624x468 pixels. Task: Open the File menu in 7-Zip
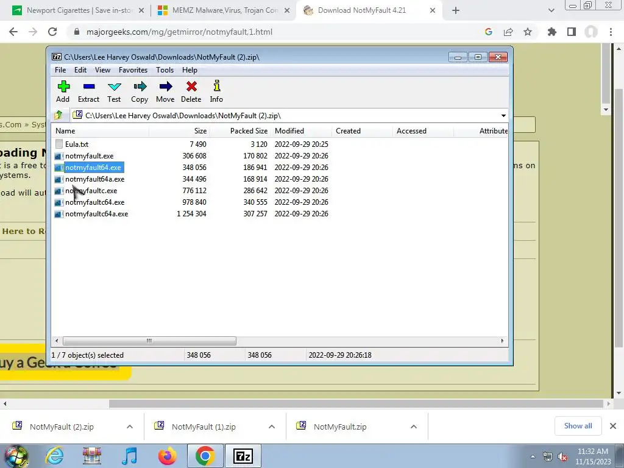coord(60,70)
